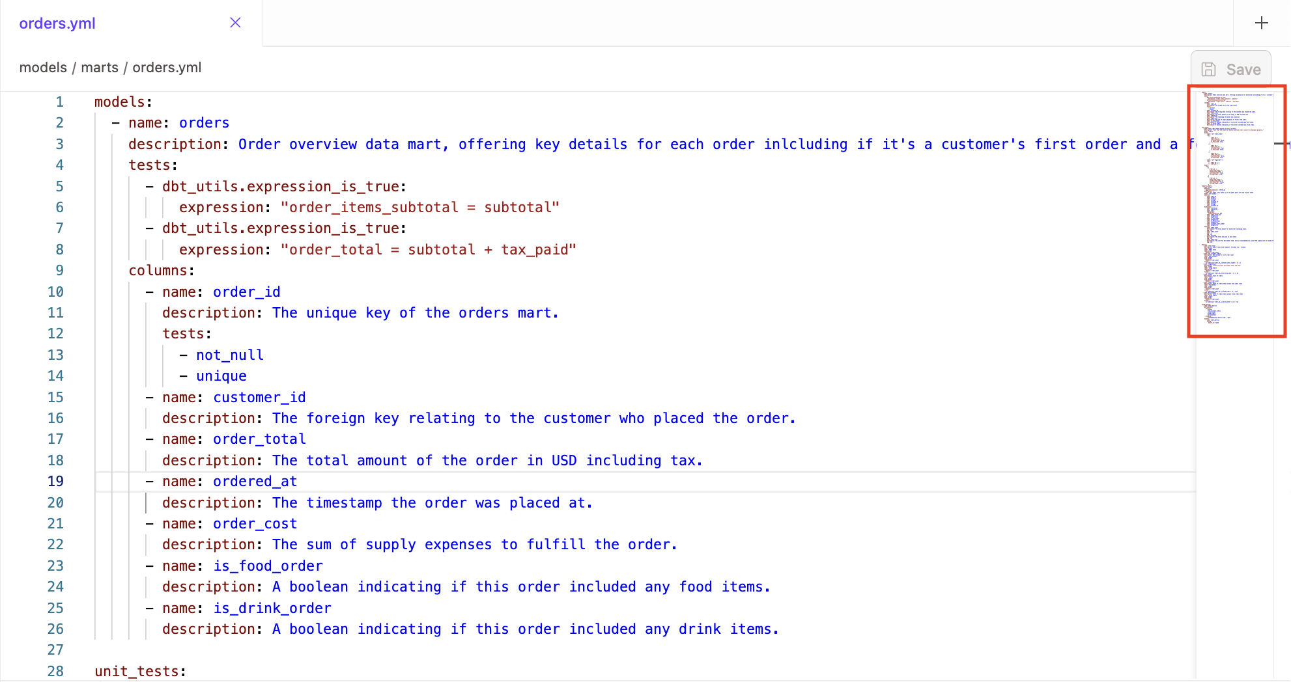Viewport: 1291px width, 682px height.
Task: Click the unique test on line 14
Action: pos(221,375)
